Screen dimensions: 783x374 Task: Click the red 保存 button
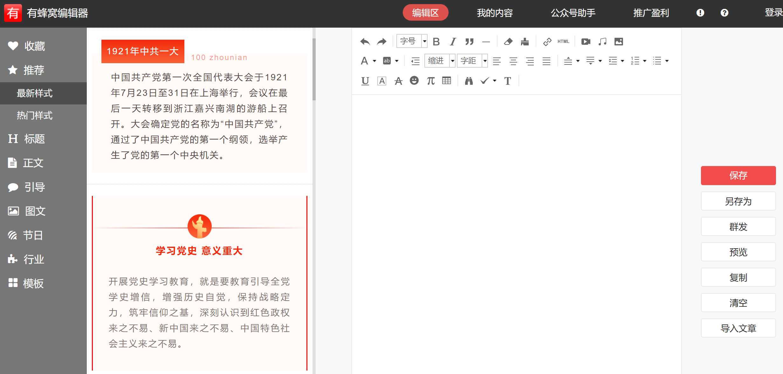click(738, 175)
